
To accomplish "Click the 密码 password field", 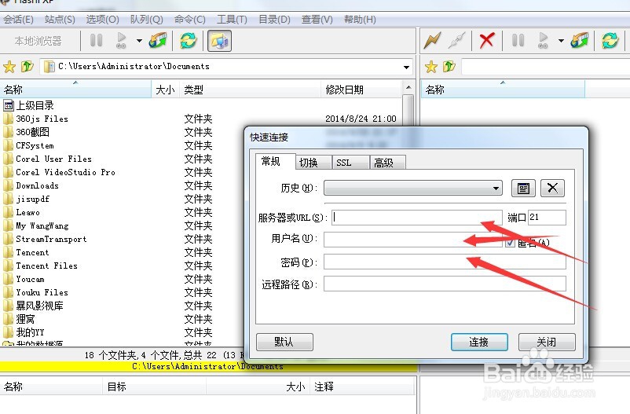I will pos(445,262).
